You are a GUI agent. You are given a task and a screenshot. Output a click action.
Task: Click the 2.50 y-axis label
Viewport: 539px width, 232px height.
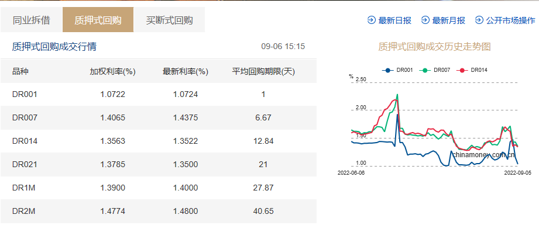pos(361,79)
